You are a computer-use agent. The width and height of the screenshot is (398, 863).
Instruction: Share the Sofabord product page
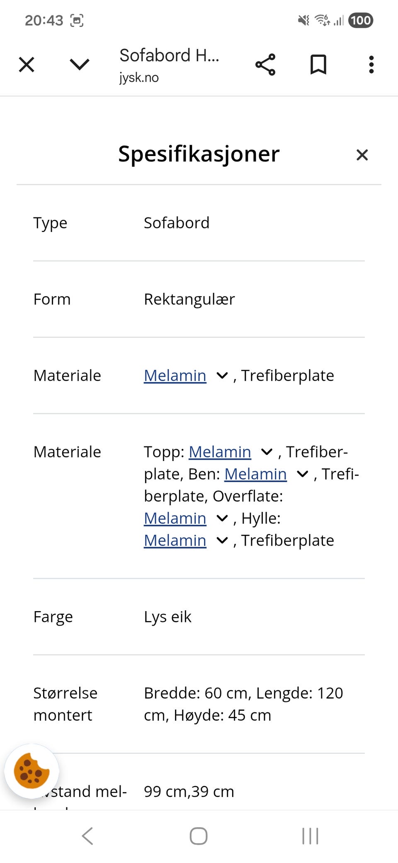(x=265, y=64)
